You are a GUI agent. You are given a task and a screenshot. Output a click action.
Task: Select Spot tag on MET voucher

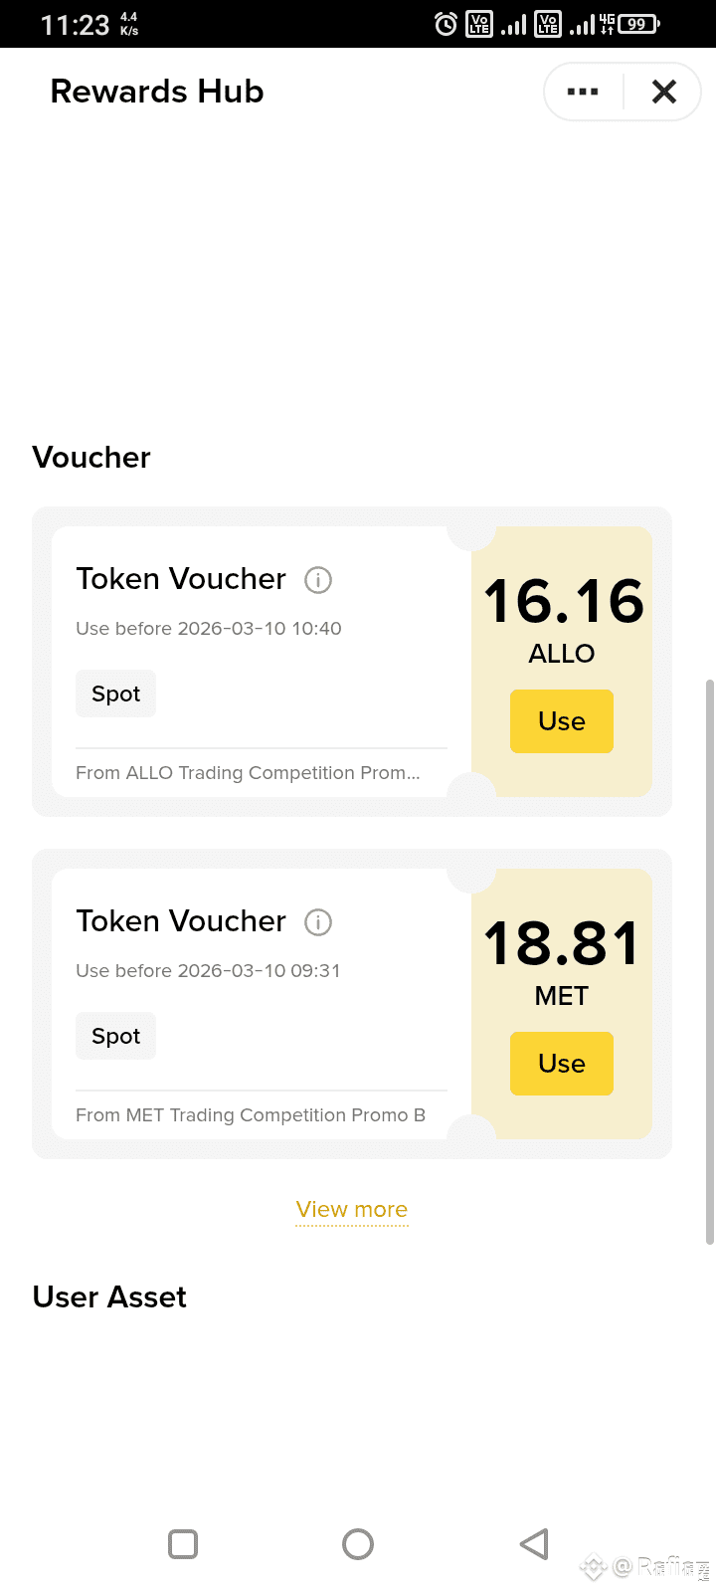115,1036
